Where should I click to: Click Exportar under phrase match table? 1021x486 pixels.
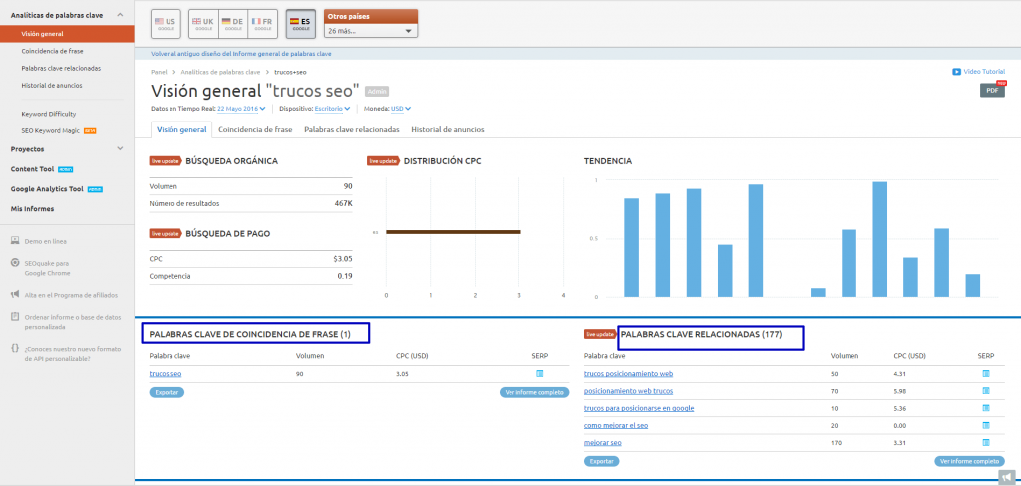pyautogui.click(x=167, y=393)
